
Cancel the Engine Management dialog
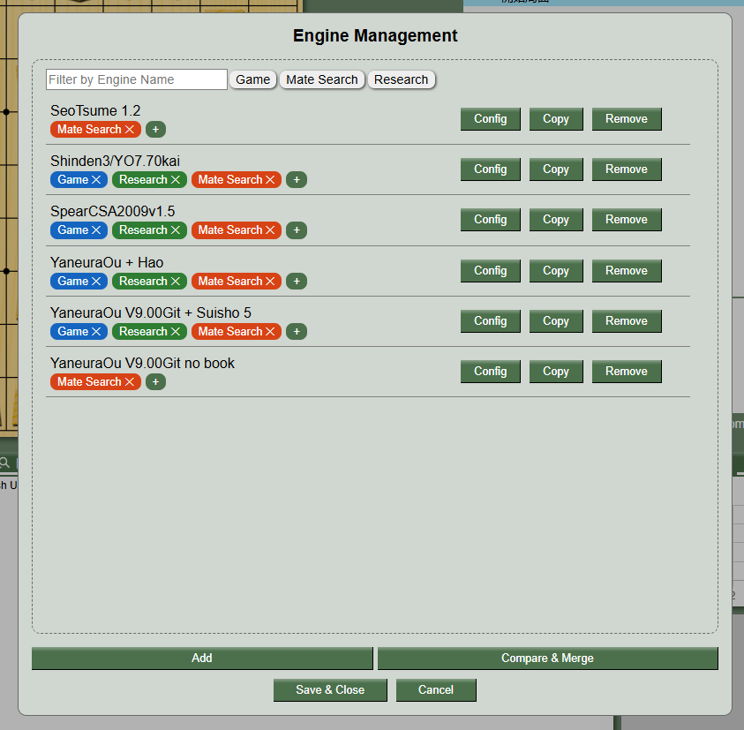435,690
